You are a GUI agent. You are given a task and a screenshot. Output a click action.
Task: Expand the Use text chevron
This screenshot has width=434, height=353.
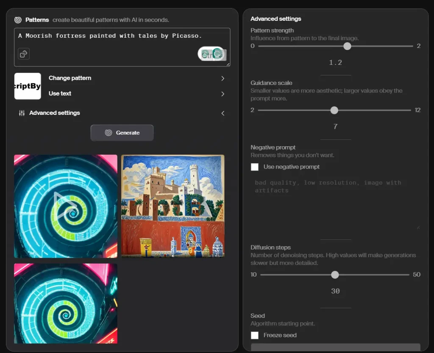pos(223,94)
